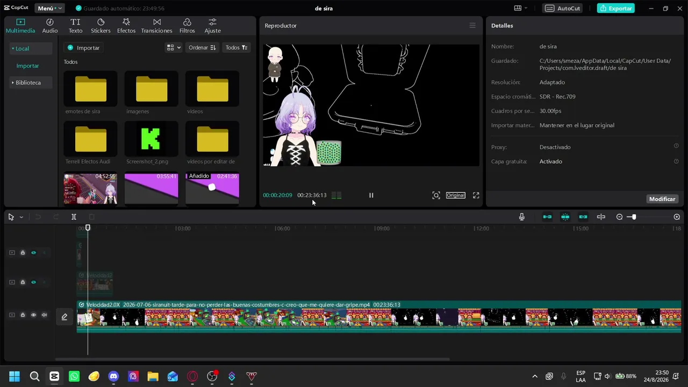Open the Reproductor panel options menu
Viewport: 688px width, 387px height.
pyautogui.click(x=472, y=25)
